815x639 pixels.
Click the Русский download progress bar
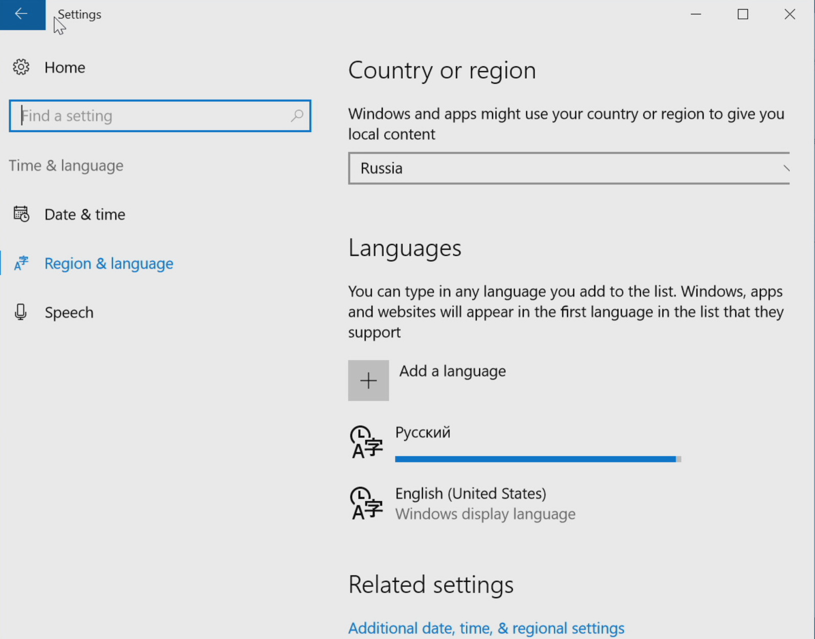click(537, 459)
